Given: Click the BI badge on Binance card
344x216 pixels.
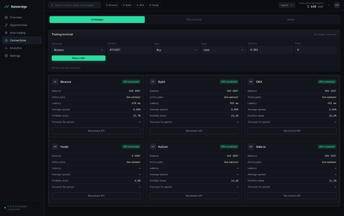Looking at the screenshot, I should coord(55,82).
